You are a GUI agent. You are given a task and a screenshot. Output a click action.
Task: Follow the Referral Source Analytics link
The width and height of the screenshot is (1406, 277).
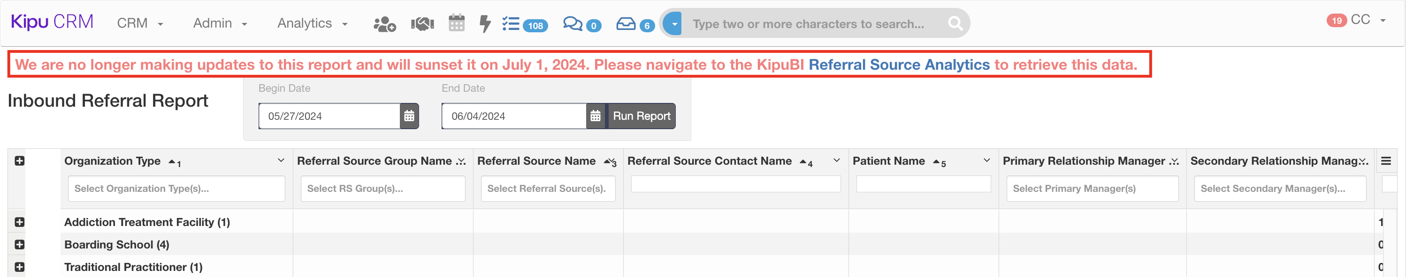coord(898,65)
